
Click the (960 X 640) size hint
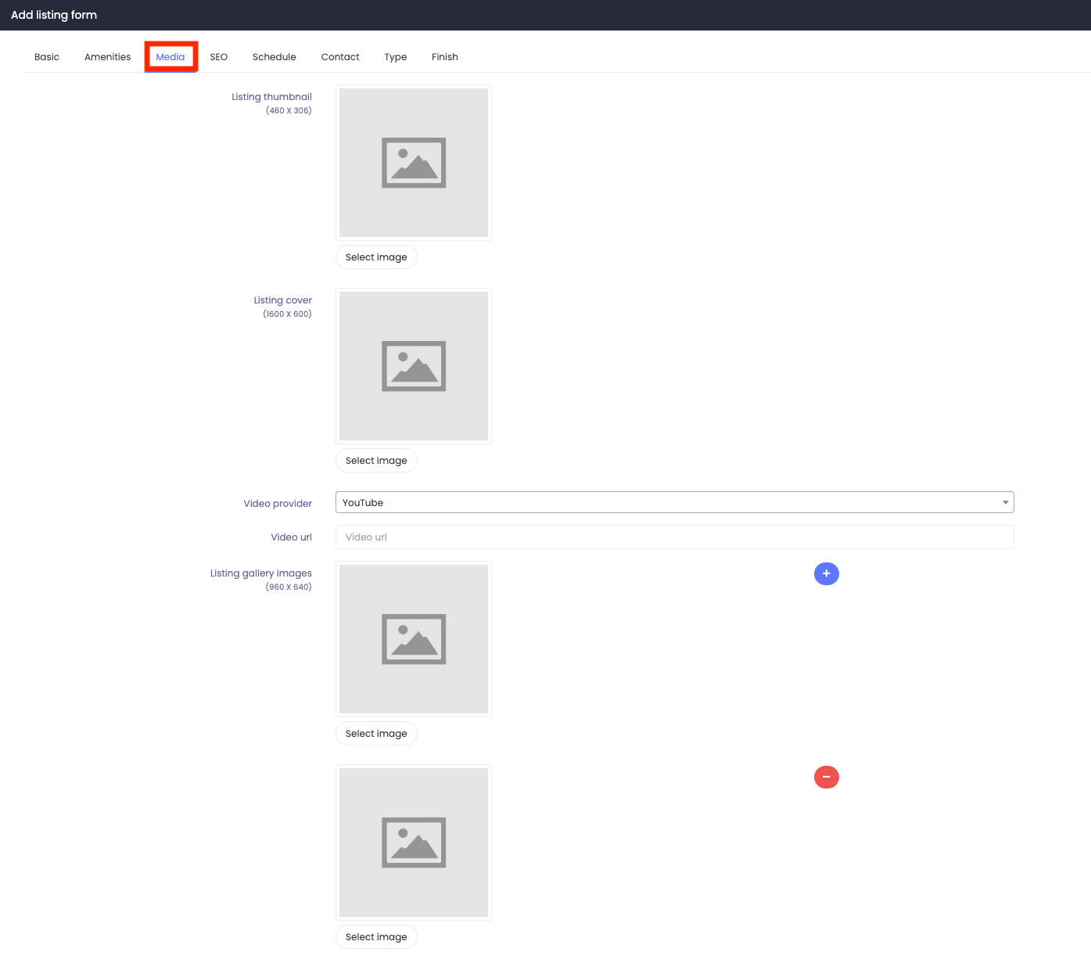point(289,587)
